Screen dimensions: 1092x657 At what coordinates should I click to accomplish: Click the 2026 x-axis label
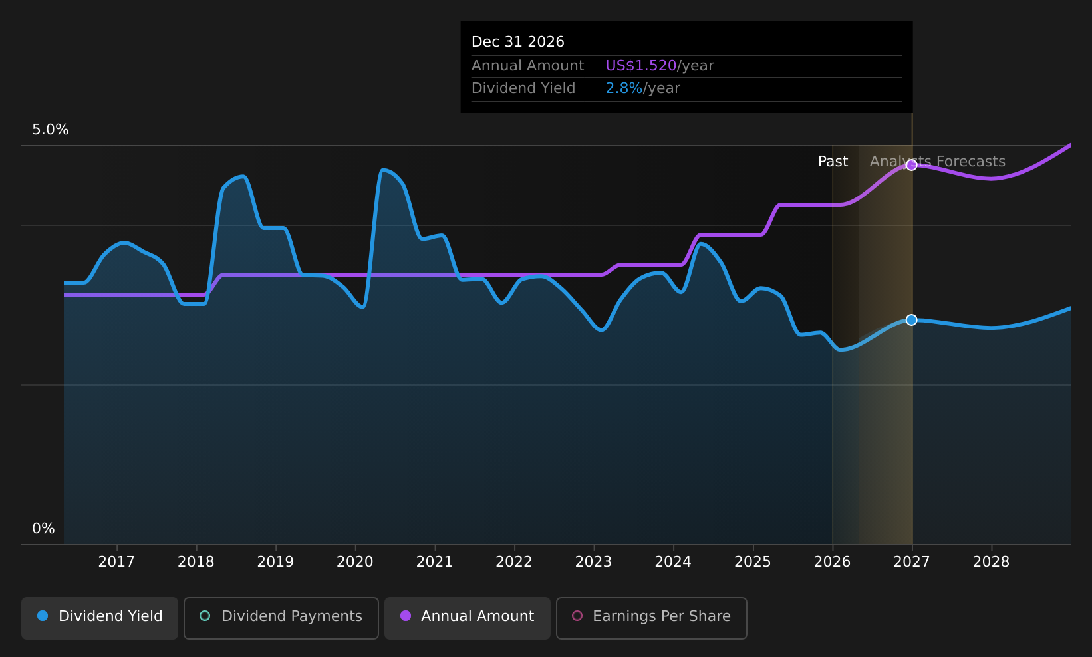point(832,562)
